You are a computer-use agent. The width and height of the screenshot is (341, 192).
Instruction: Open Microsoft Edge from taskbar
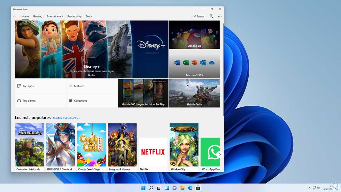[190, 188]
